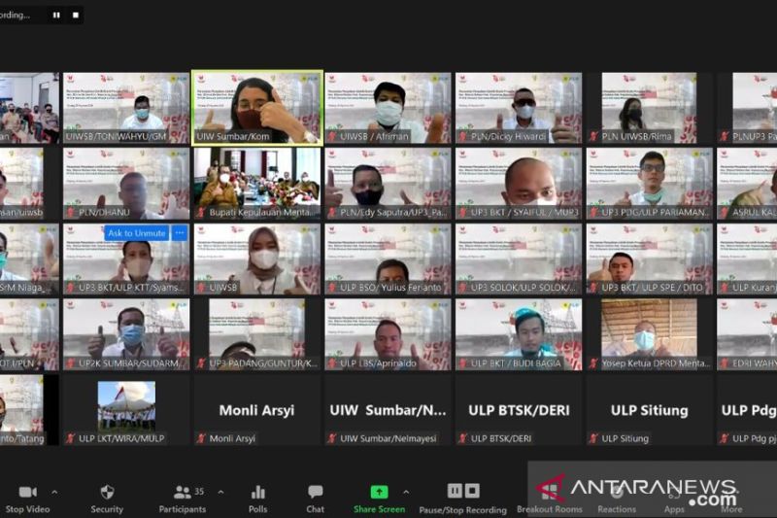Viewport: 777px width, 518px height.
Task: Expand the arrow next to Participants
Action: pos(221,492)
